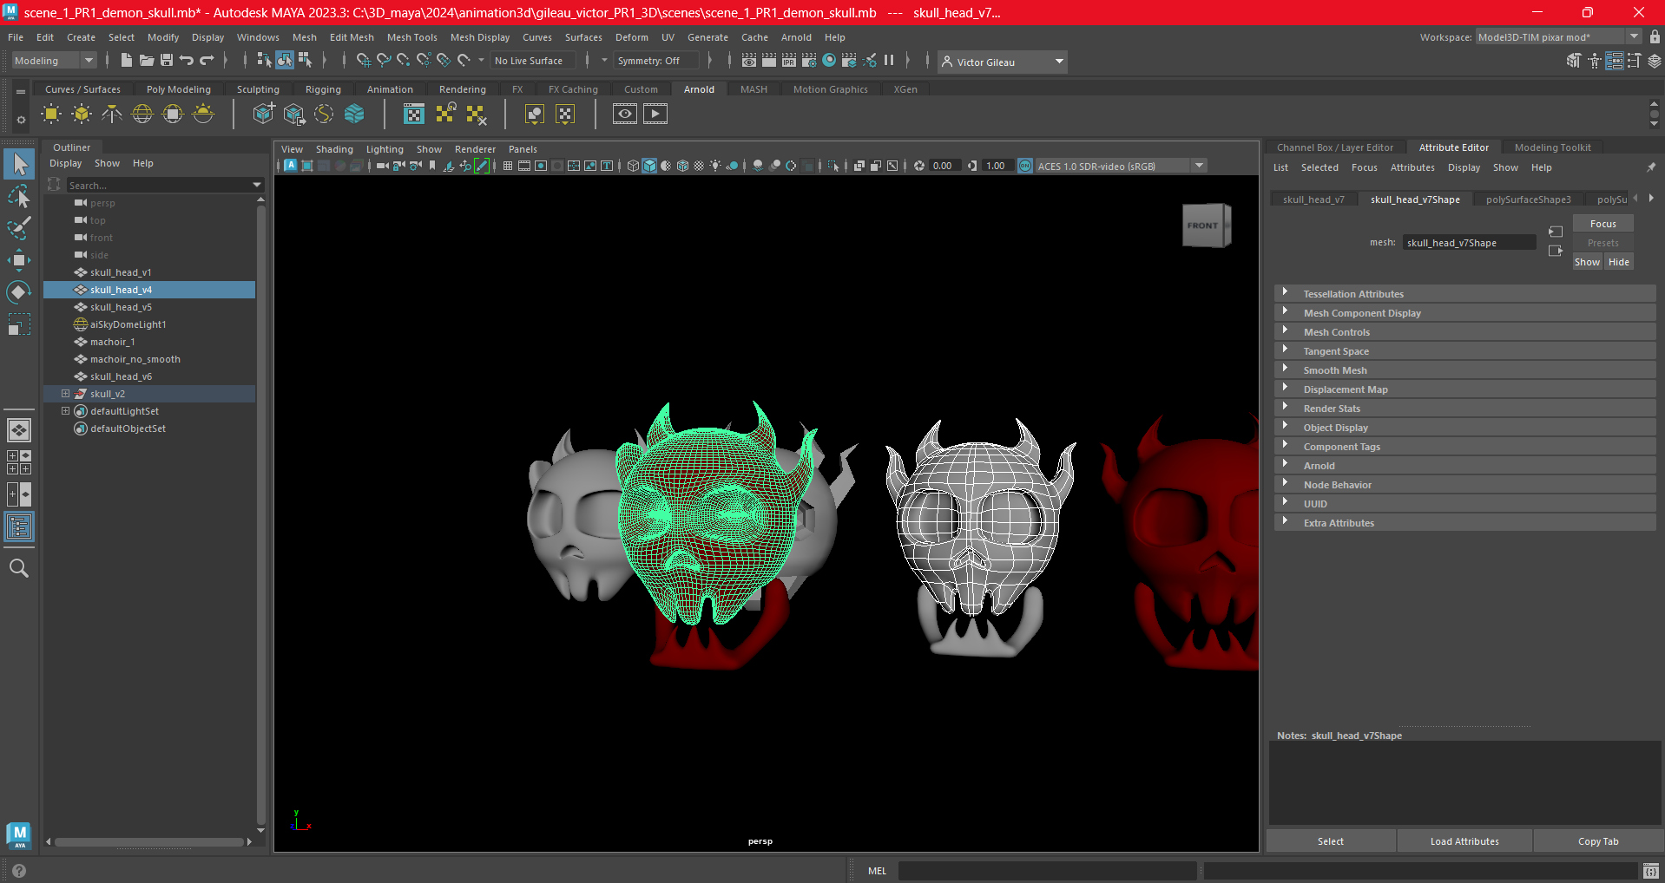Click the Focus button in Attribute Editor
Viewport: 1665px width, 883px height.
click(x=1602, y=224)
